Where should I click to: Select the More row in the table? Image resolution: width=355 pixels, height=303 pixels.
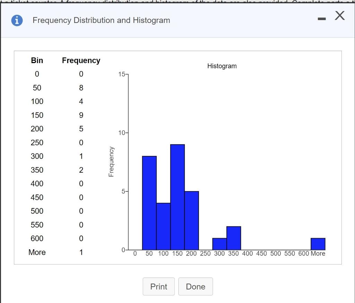click(37, 252)
